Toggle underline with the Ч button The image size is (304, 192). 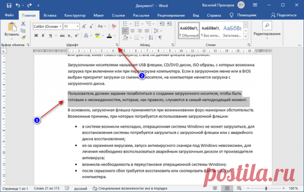click(x=50, y=35)
